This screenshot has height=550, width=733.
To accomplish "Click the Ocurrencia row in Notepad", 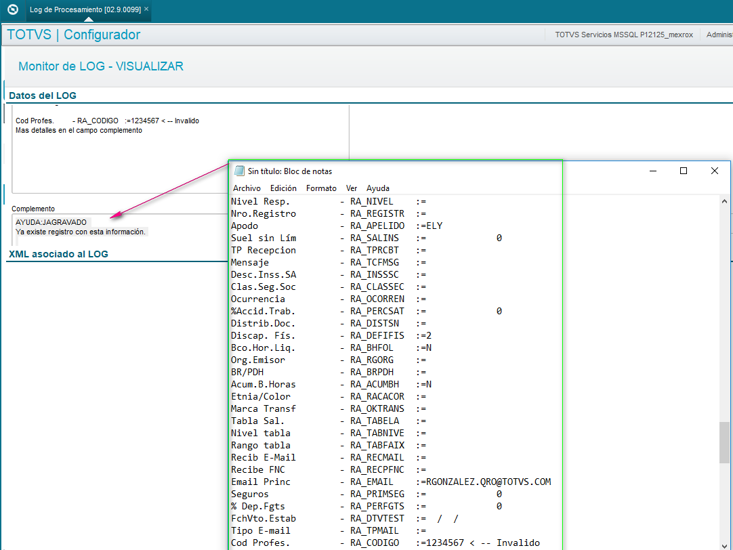I will pos(329,299).
